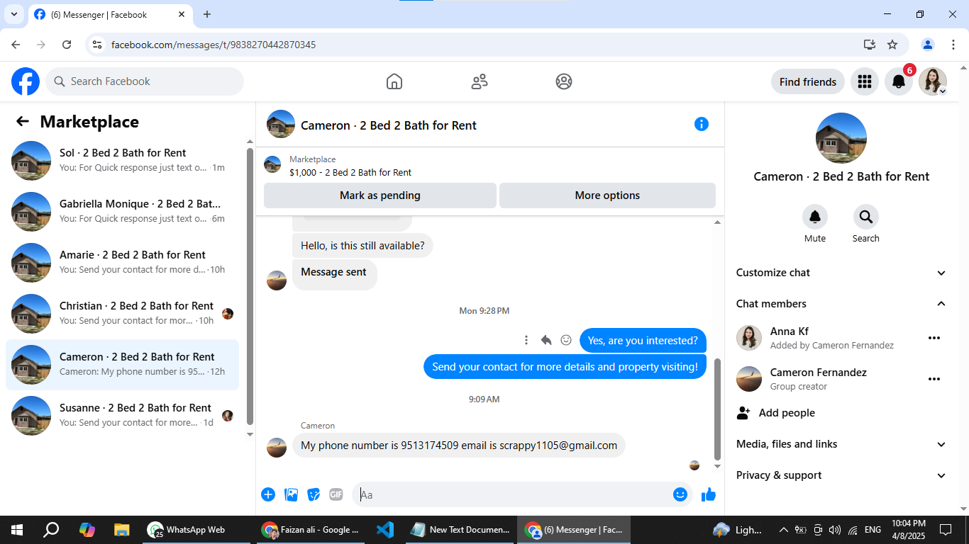The image size is (969, 544).
Task: Open New Text Document in taskbar
Action: click(x=460, y=530)
